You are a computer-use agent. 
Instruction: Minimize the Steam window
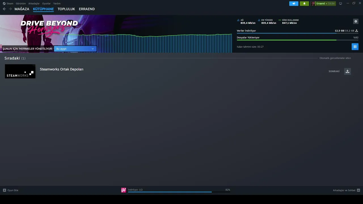(x=348, y=3)
